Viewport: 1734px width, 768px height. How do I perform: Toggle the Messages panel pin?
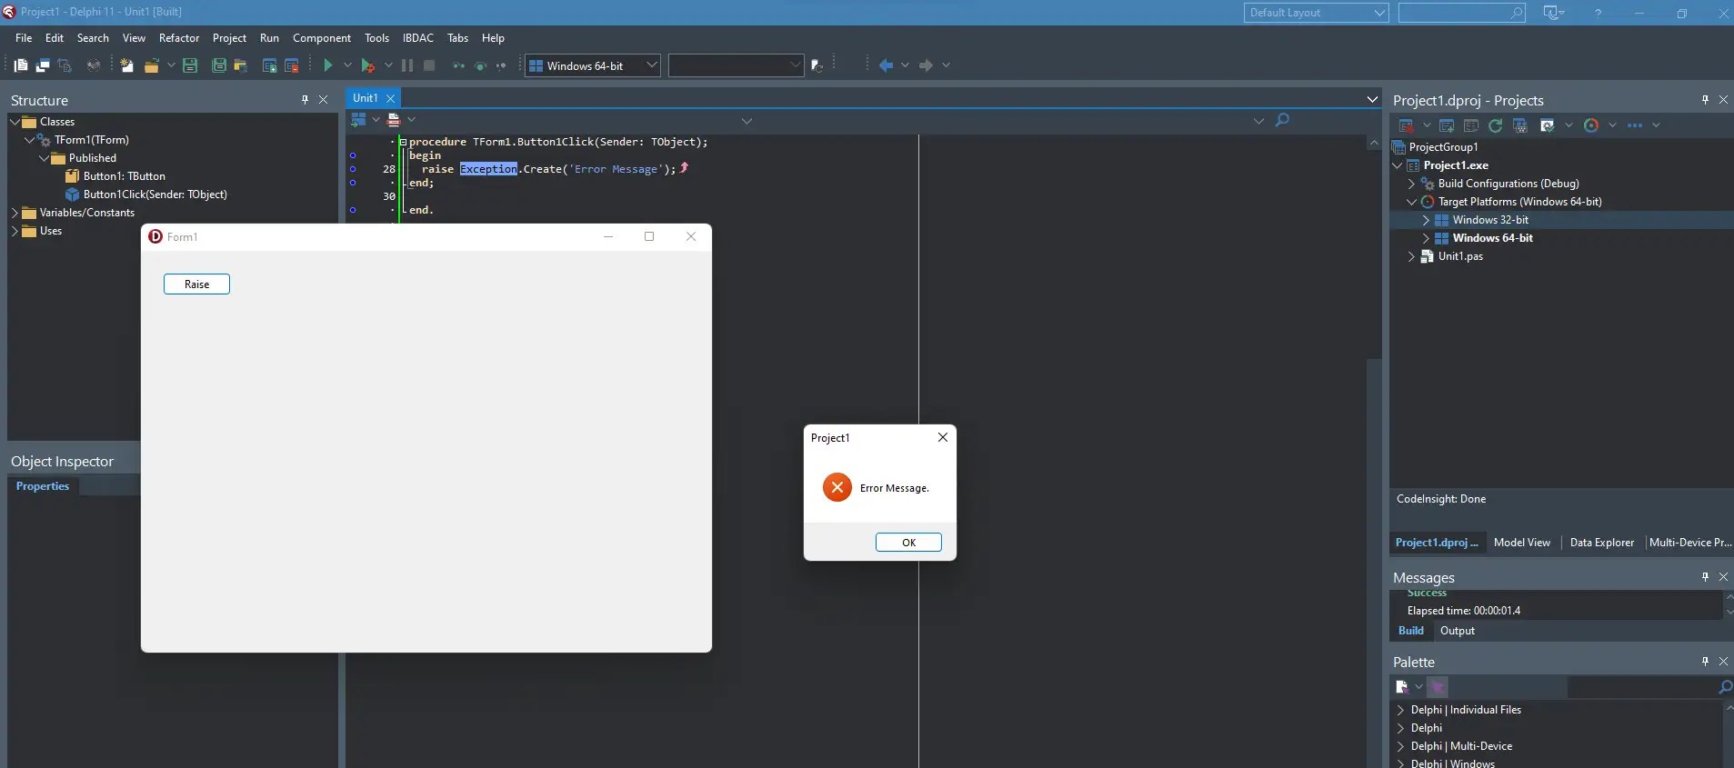click(1705, 577)
